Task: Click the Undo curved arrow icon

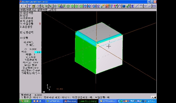Action: click(120, 6)
